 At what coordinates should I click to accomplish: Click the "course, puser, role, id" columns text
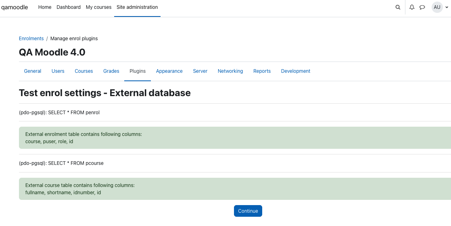[x=49, y=142]
